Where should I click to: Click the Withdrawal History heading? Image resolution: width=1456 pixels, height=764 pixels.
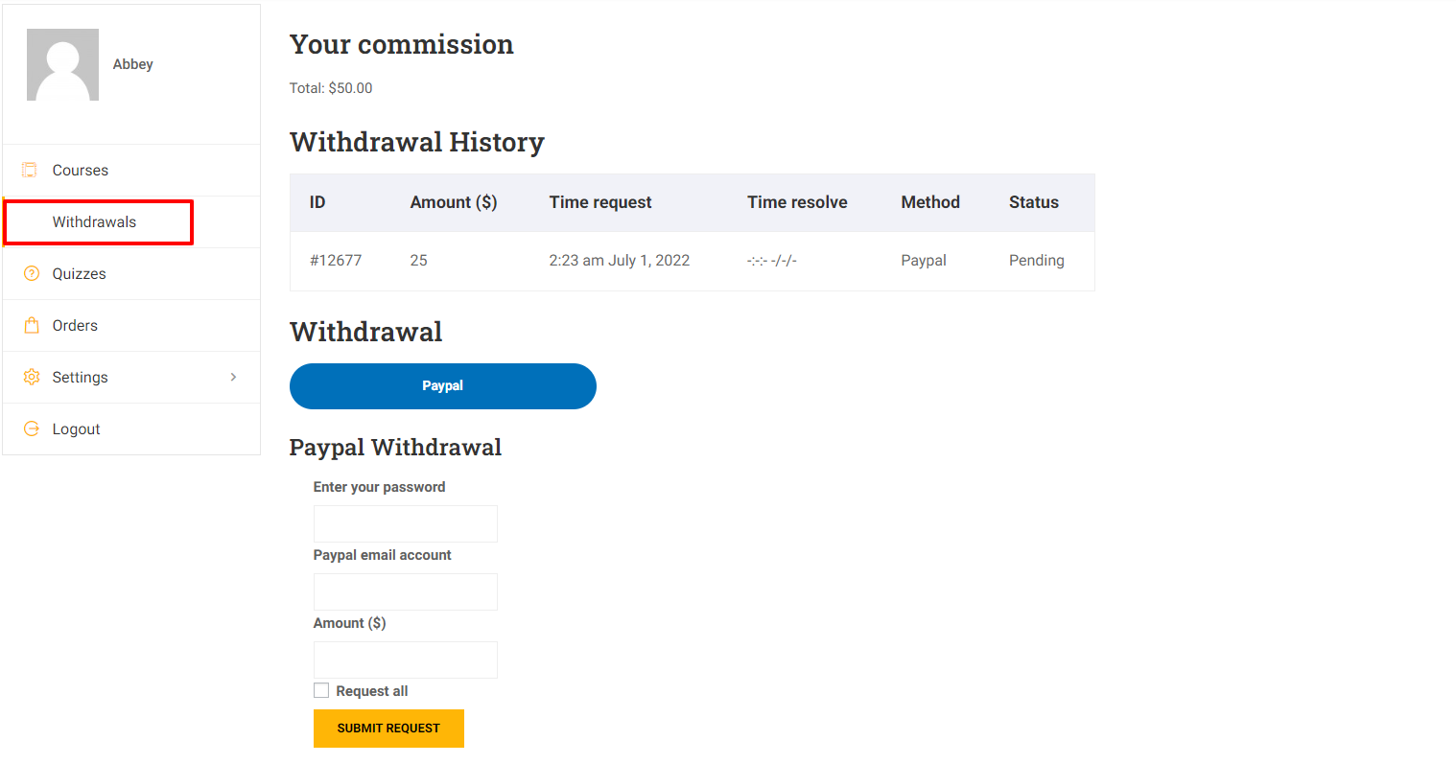pyautogui.click(x=417, y=142)
